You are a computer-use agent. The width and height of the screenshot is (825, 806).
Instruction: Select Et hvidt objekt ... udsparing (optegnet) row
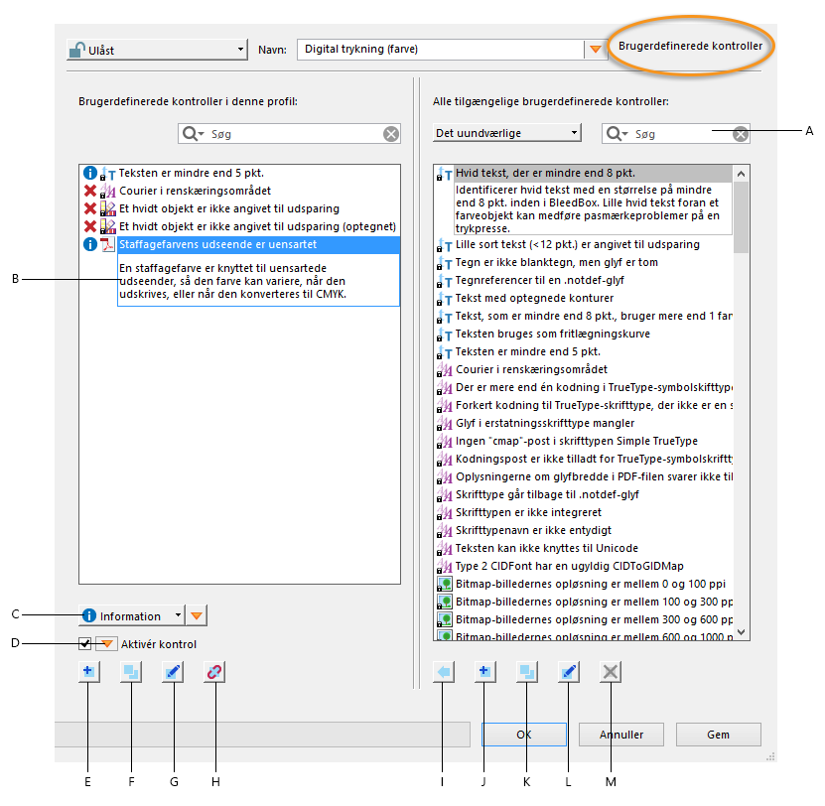click(239, 226)
